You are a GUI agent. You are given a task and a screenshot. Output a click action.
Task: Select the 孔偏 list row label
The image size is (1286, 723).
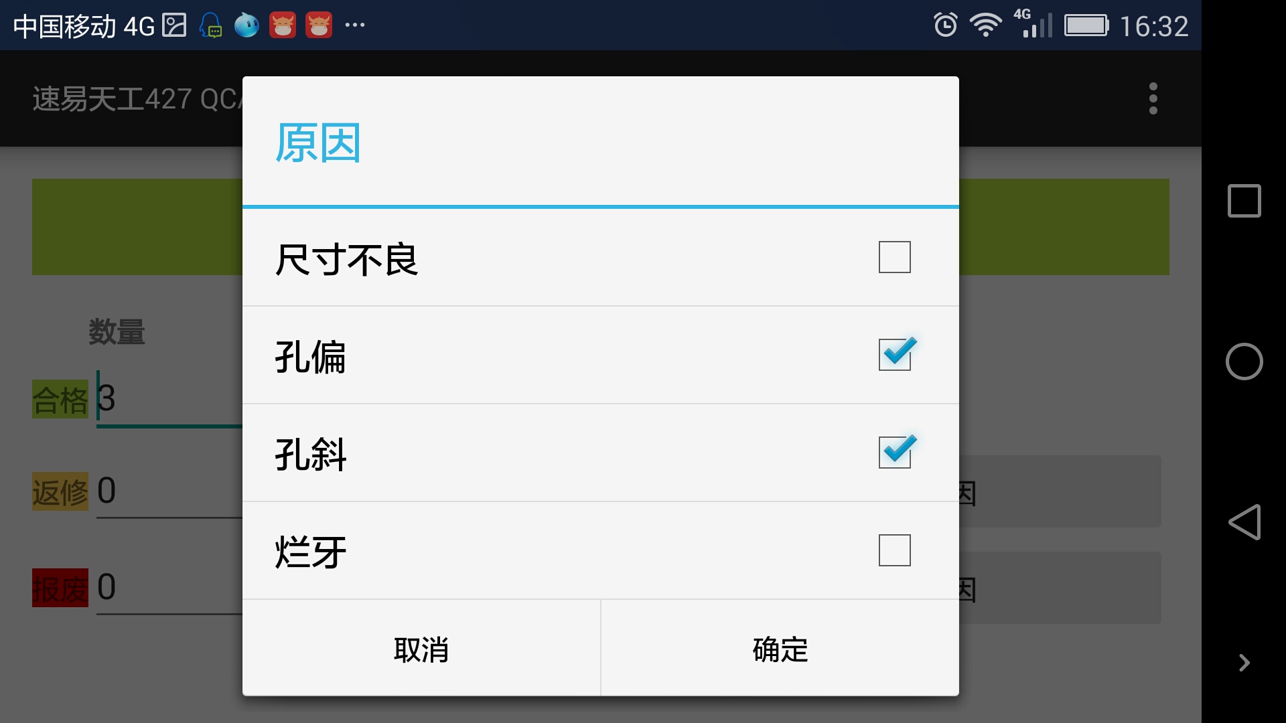(x=310, y=356)
